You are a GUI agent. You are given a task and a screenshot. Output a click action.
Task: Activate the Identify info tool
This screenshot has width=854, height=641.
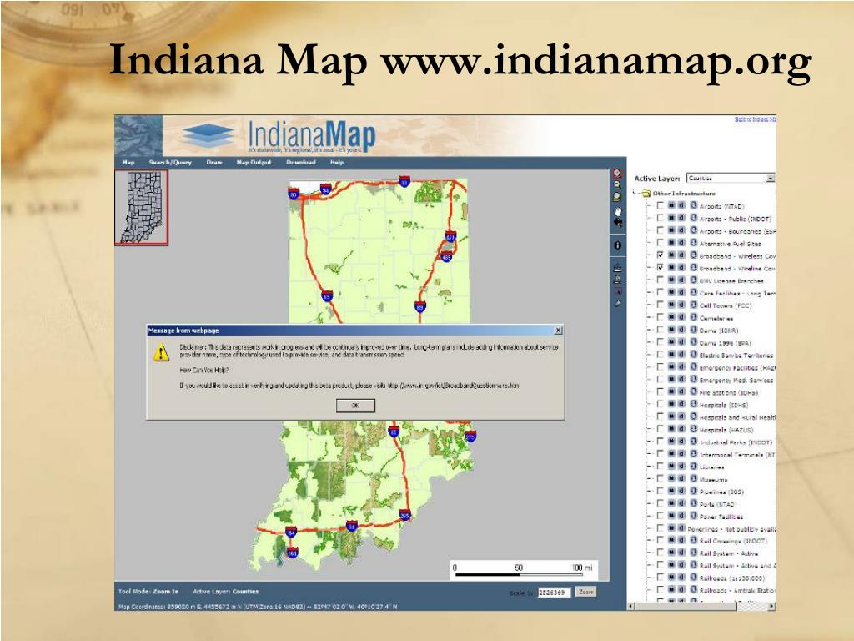(x=618, y=245)
